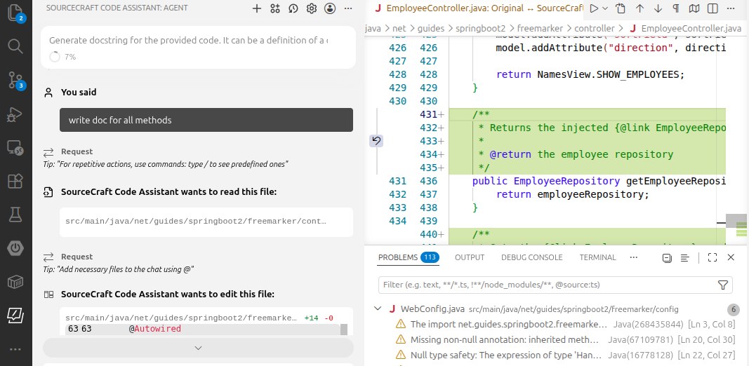Open more actions menu in the assistant header
Viewport: 749px width, 366px height.
pyautogui.click(x=348, y=8)
